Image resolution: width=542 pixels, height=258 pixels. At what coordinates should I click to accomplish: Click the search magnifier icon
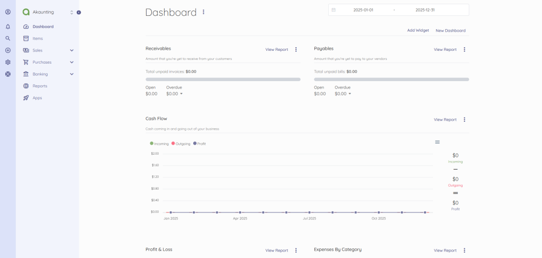[8, 38]
